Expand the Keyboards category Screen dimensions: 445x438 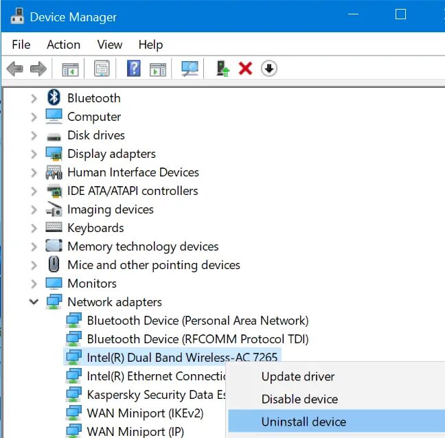[x=34, y=228]
